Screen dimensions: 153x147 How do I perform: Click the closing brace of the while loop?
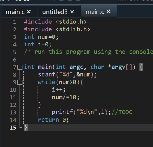(40, 105)
